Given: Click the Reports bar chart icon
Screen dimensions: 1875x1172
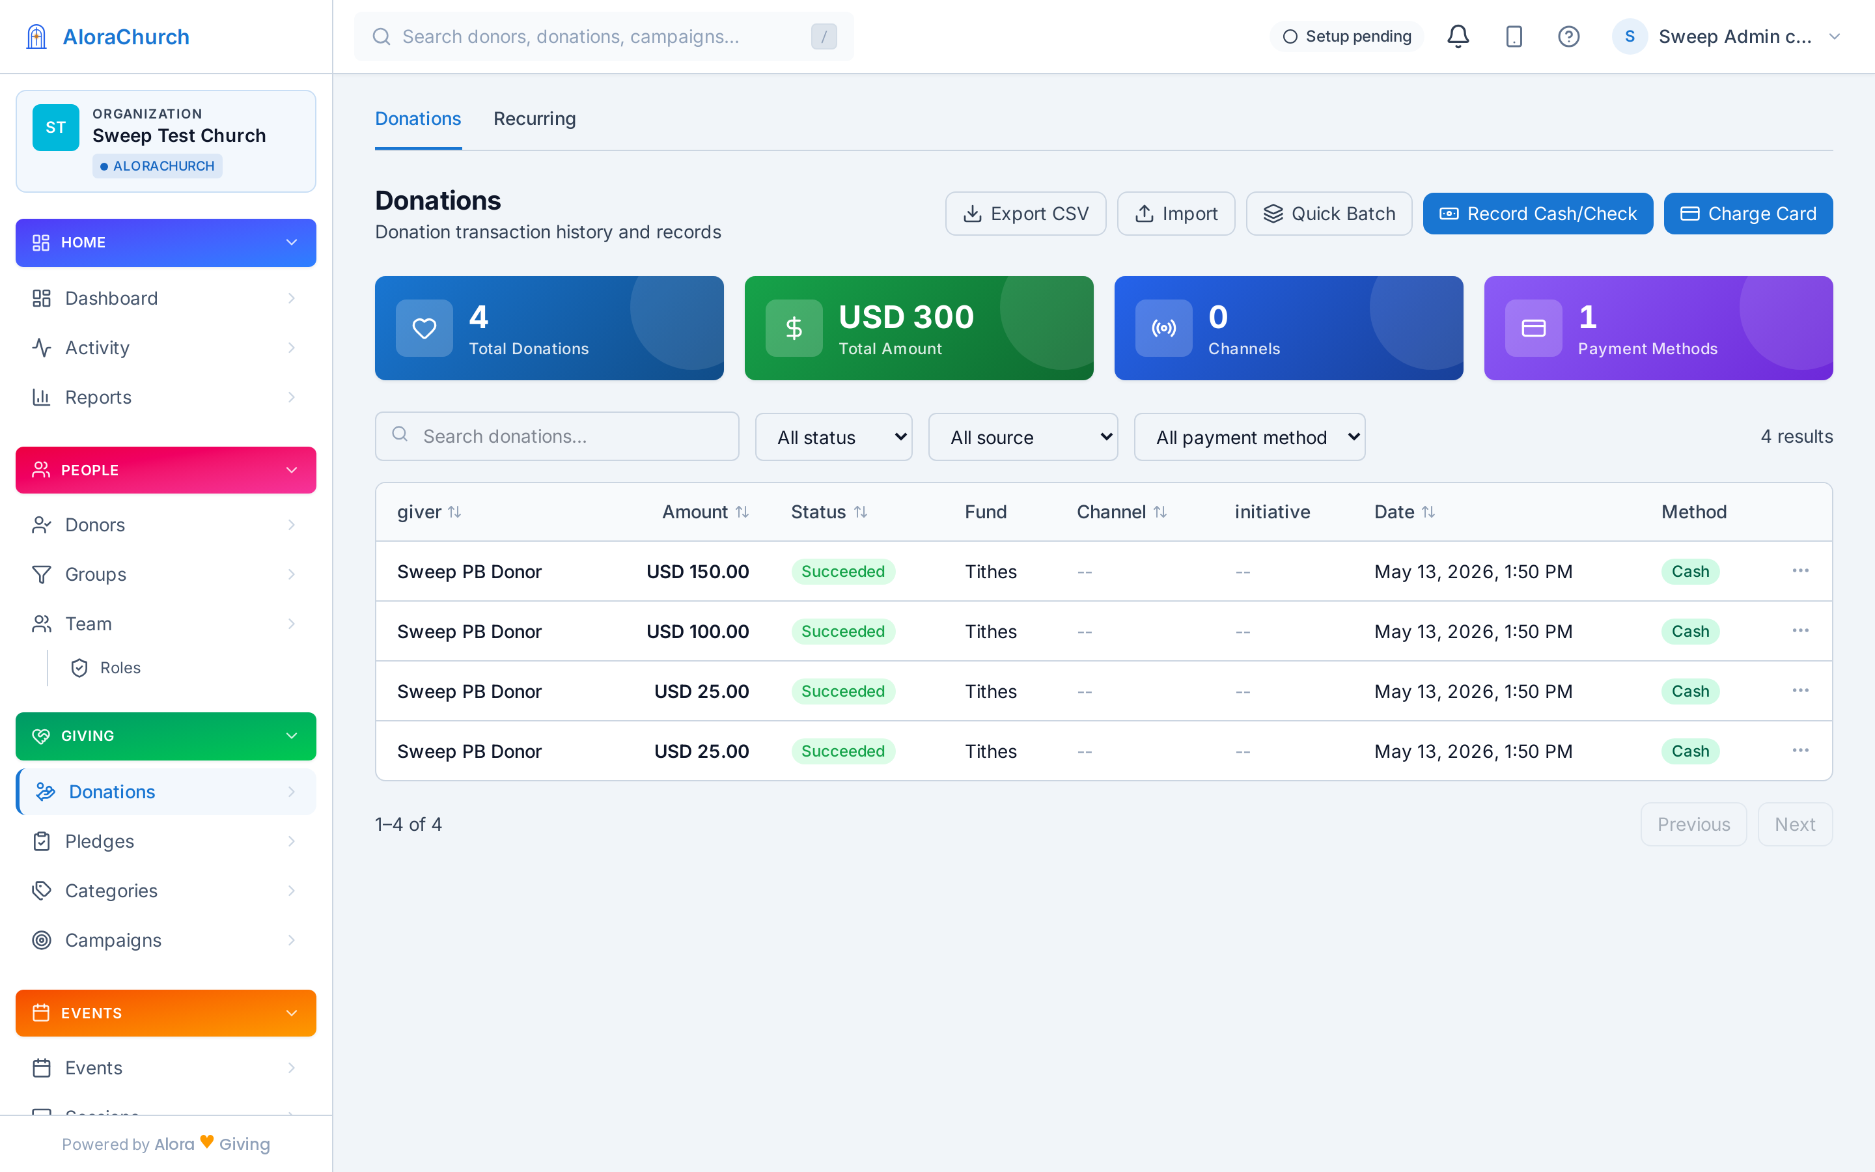Looking at the screenshot, I should (41, 397).
